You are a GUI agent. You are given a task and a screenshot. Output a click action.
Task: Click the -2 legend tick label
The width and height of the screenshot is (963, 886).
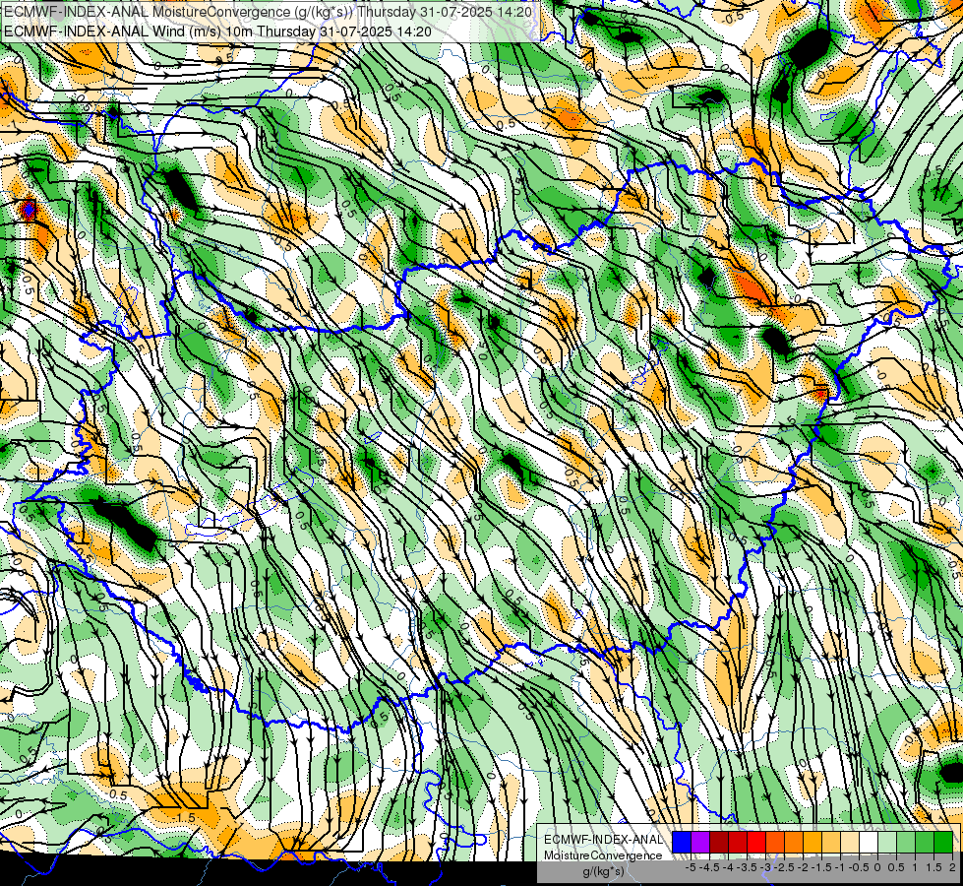[804, 867]
